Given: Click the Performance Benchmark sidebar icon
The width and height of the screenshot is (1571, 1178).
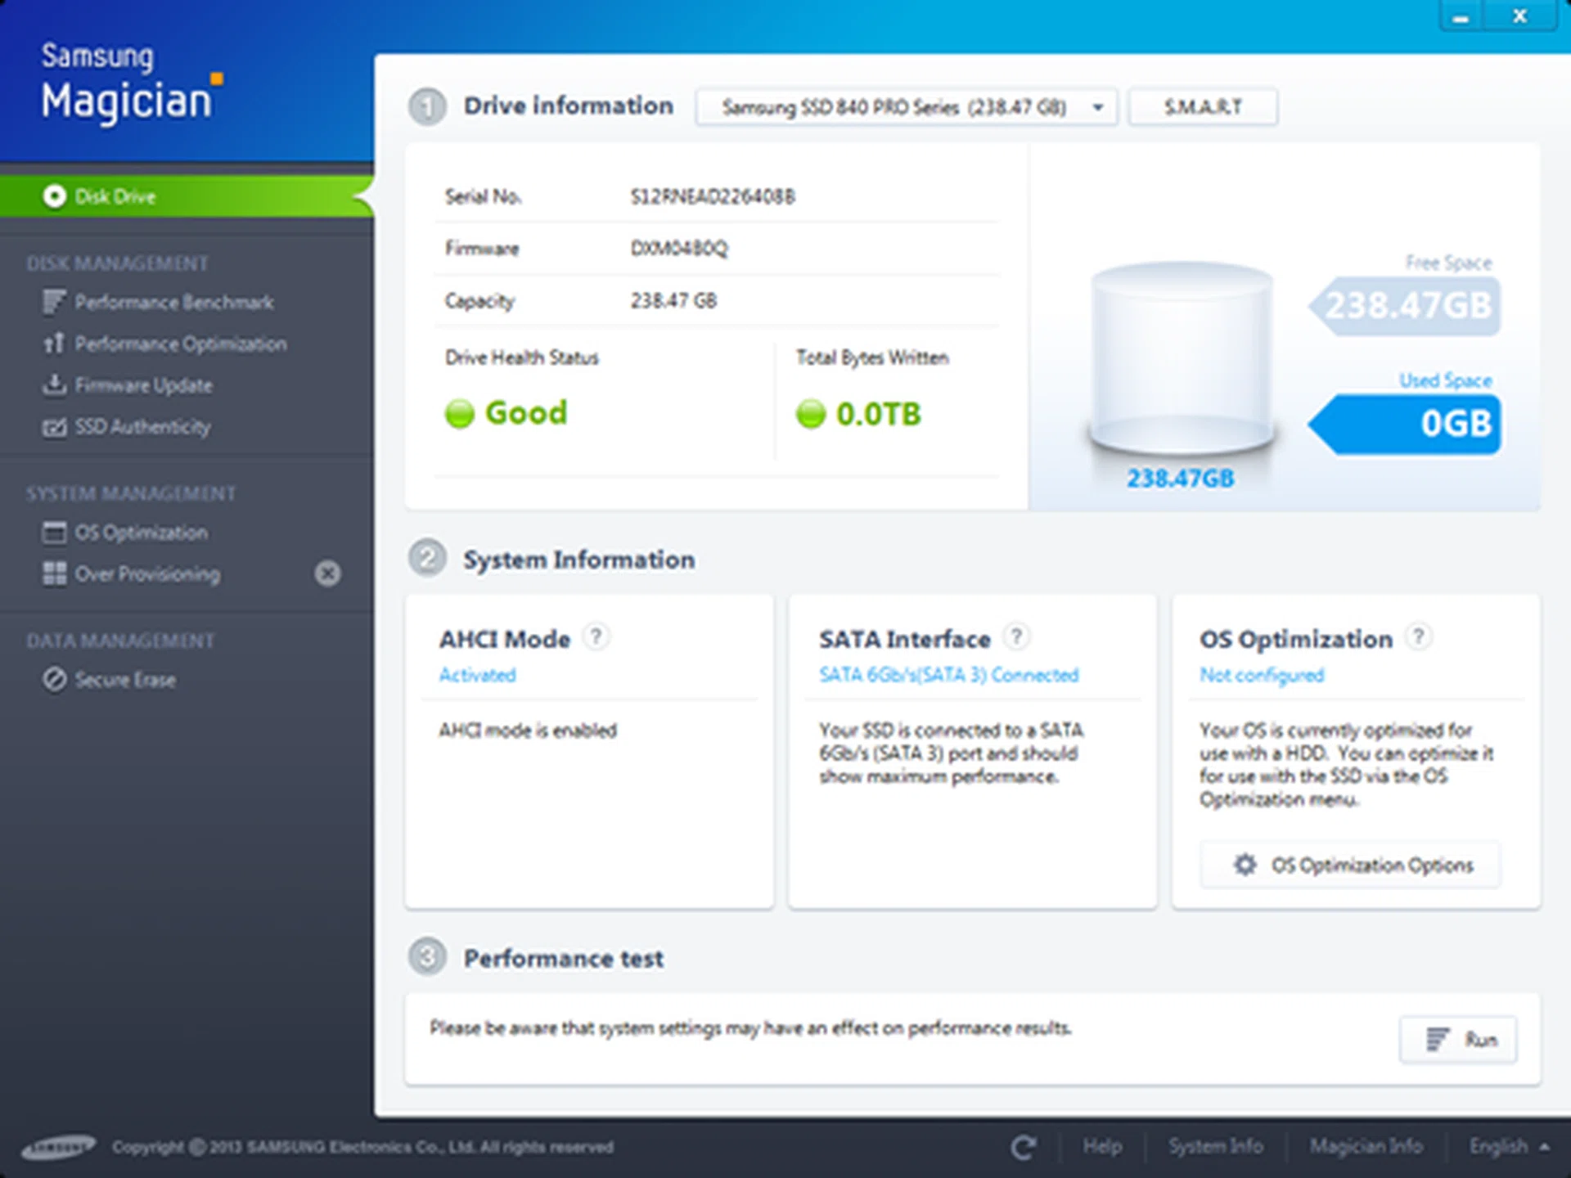Looking at the screenshot, I should [x=54, y=302].
